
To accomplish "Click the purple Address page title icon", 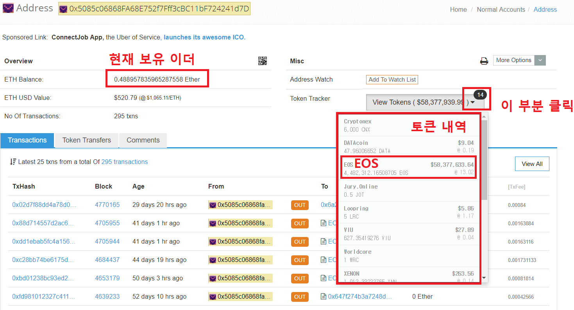I will 8,8.
